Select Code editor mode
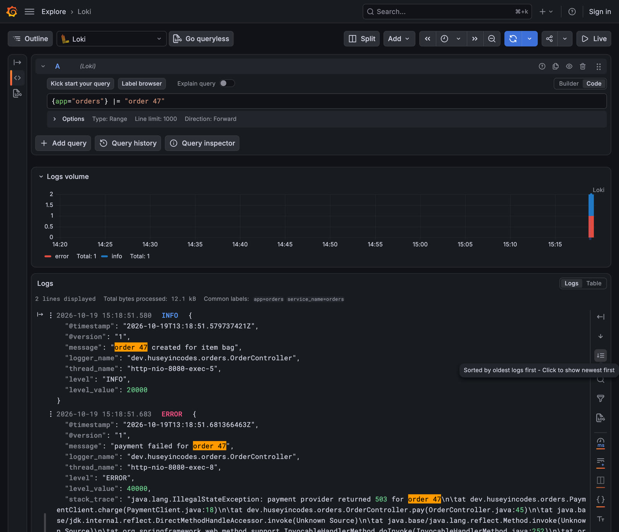Viewport: 619px width, 532px height. (x=593, y=84)
